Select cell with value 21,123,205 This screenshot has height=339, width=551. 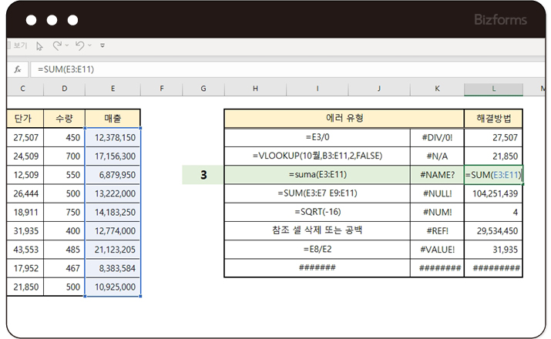click(x=113, y=250)
